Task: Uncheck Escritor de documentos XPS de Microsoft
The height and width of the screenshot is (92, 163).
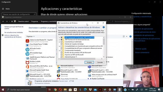Action: pyautogui.click(x=62, y=52)
